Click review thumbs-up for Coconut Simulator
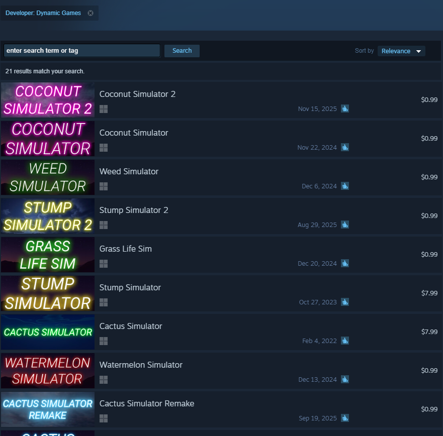 tap(345, 147)
